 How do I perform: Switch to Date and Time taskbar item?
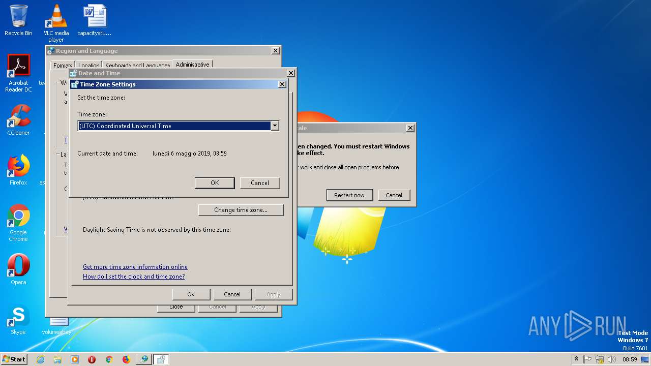pos(161,359)
